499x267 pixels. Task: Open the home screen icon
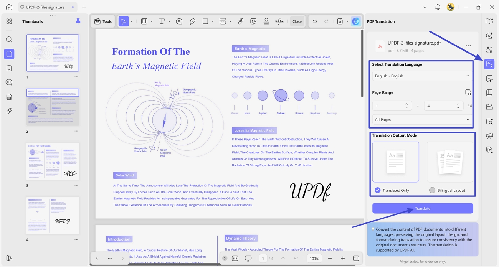coord(9,7)
